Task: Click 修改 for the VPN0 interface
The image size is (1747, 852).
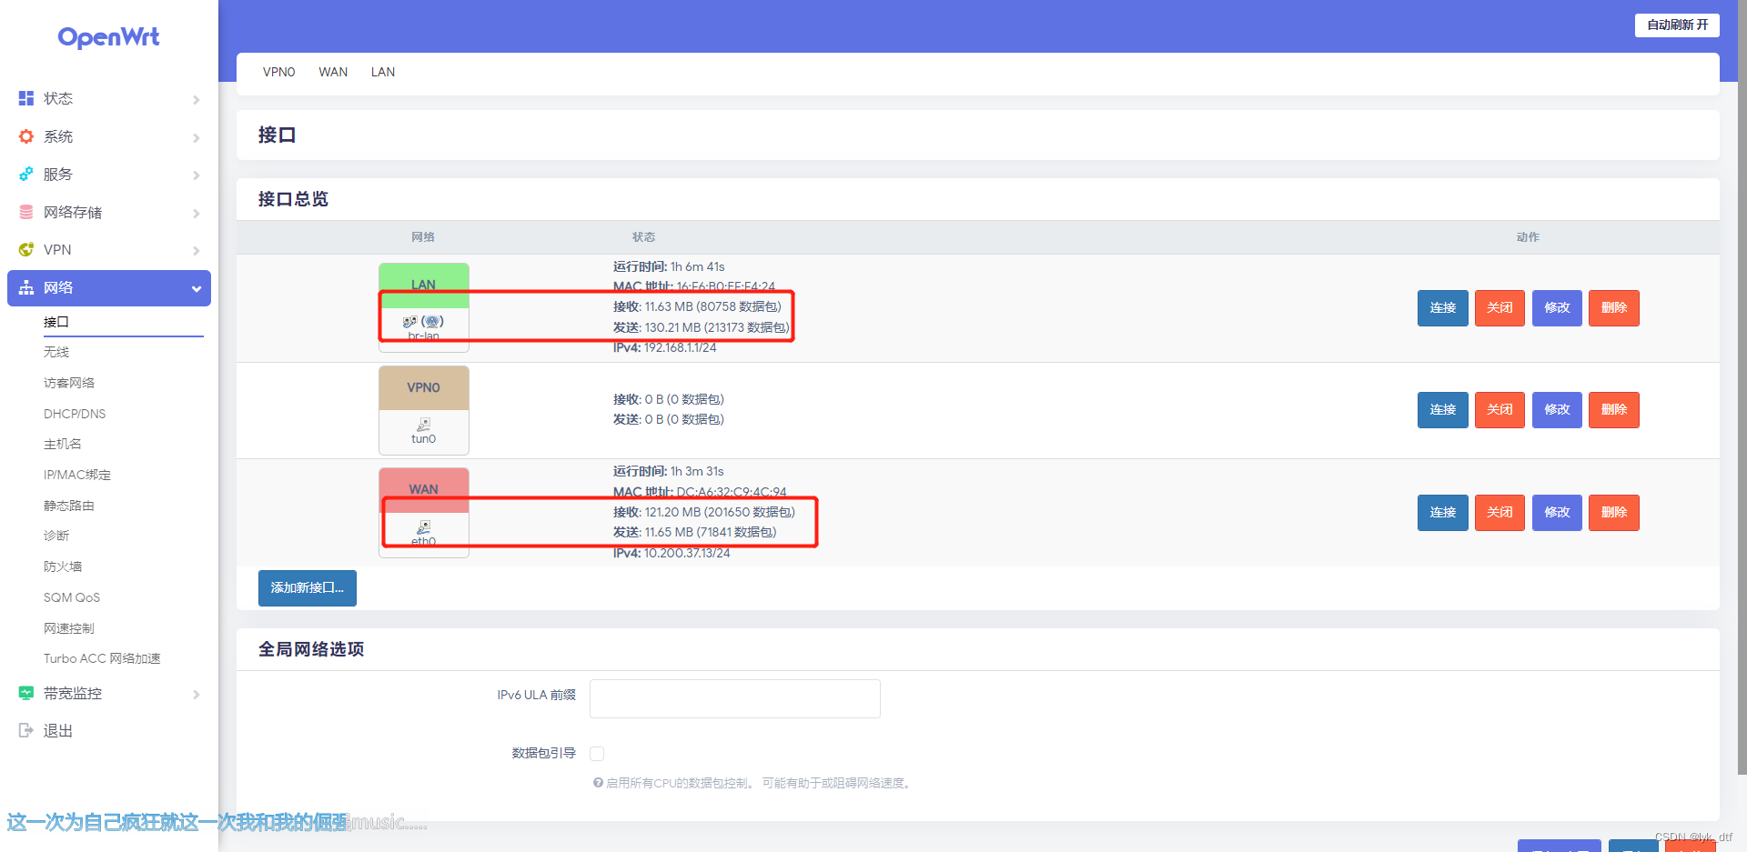Action: click(x=1557, y=410)
